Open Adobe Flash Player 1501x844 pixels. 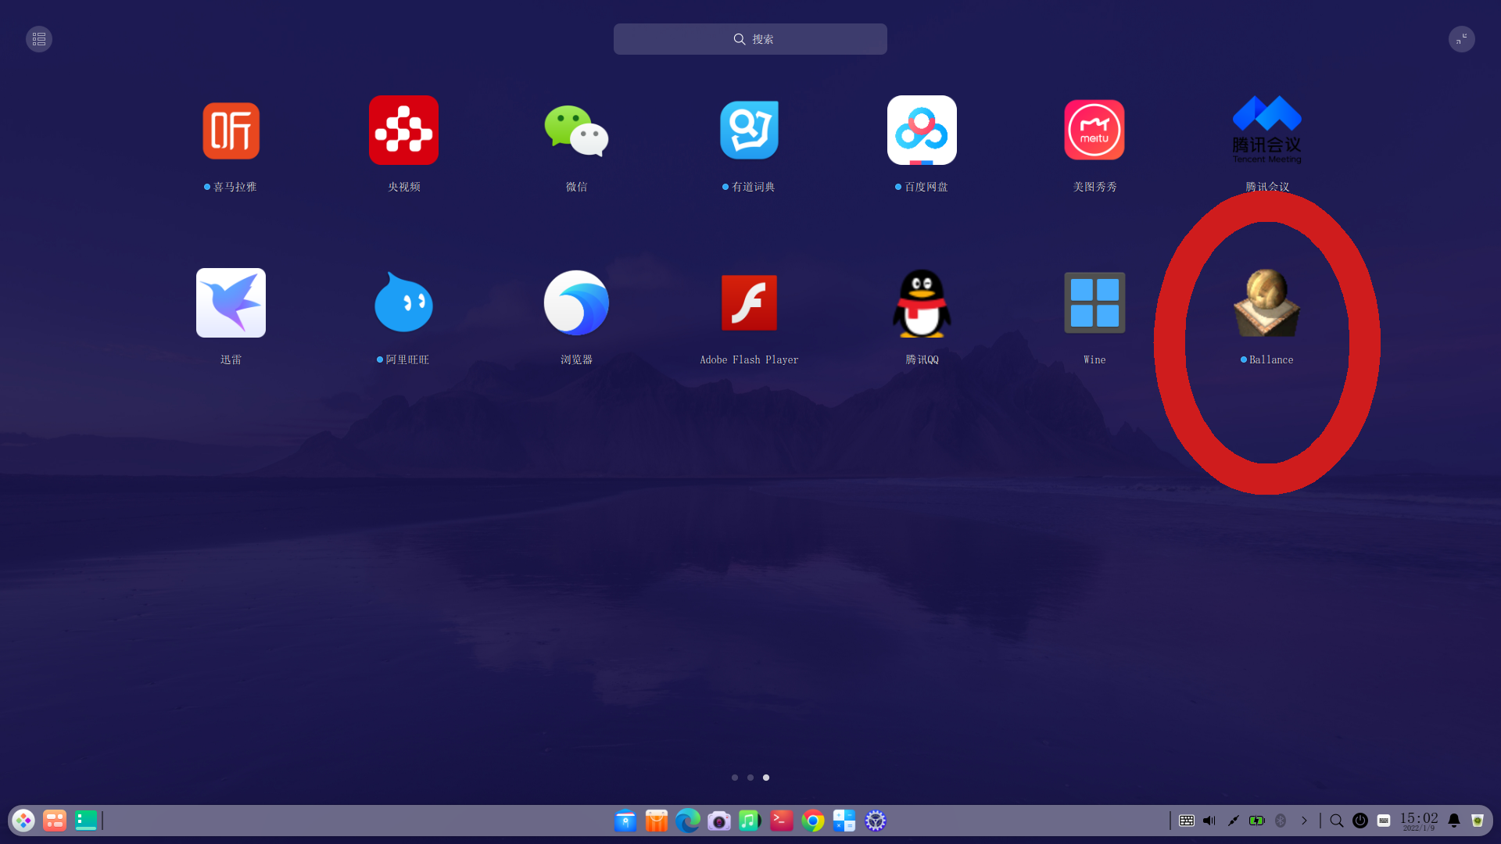tap(749, 303)
